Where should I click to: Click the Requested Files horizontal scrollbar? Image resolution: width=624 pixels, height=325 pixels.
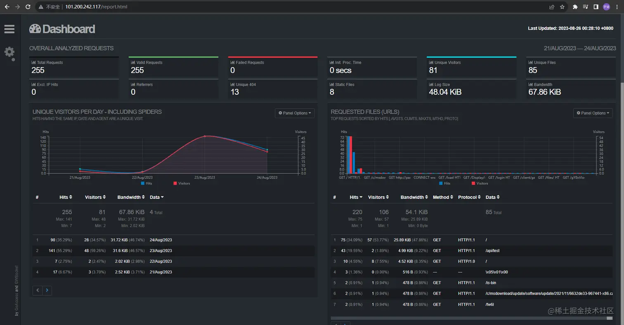click(472, 318)
